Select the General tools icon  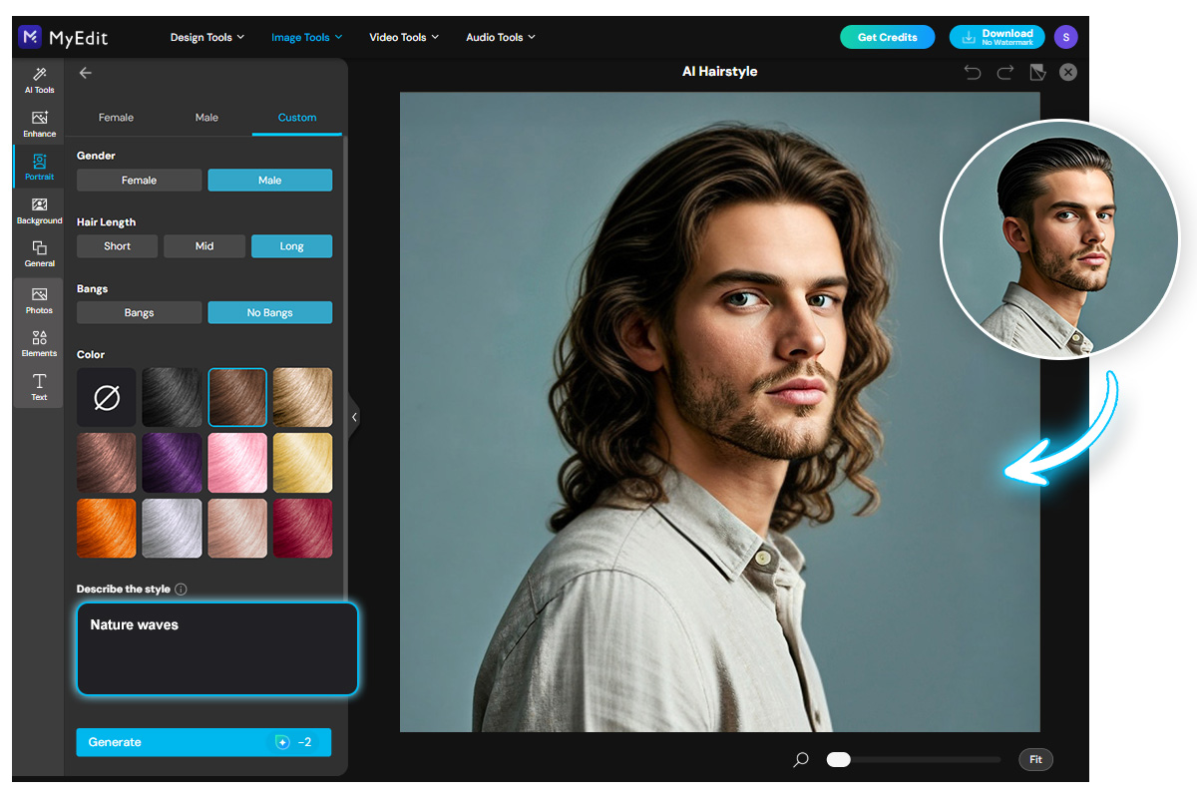tap(38, 252)
